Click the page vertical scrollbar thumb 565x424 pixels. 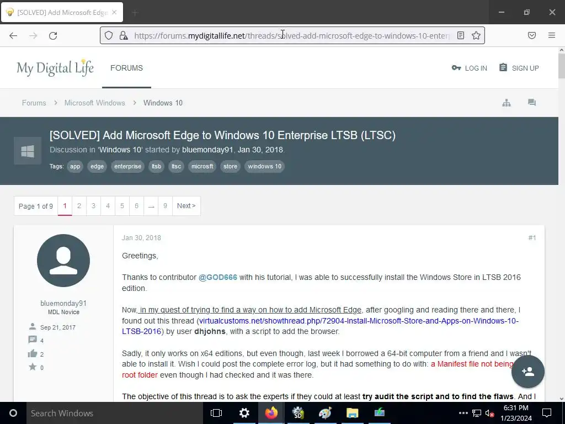click(561, 66)
